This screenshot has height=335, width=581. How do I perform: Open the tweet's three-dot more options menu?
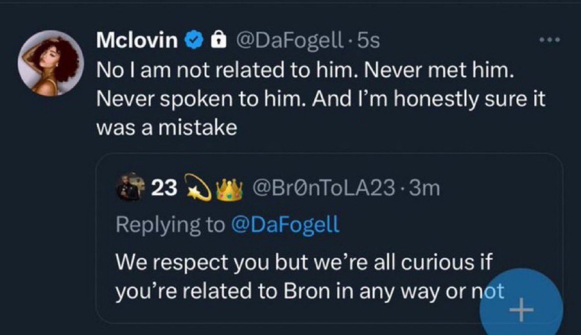pyautogui.click(x=550, y=41)
